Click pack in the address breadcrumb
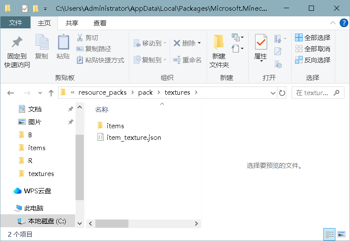 tap(145, 93)
